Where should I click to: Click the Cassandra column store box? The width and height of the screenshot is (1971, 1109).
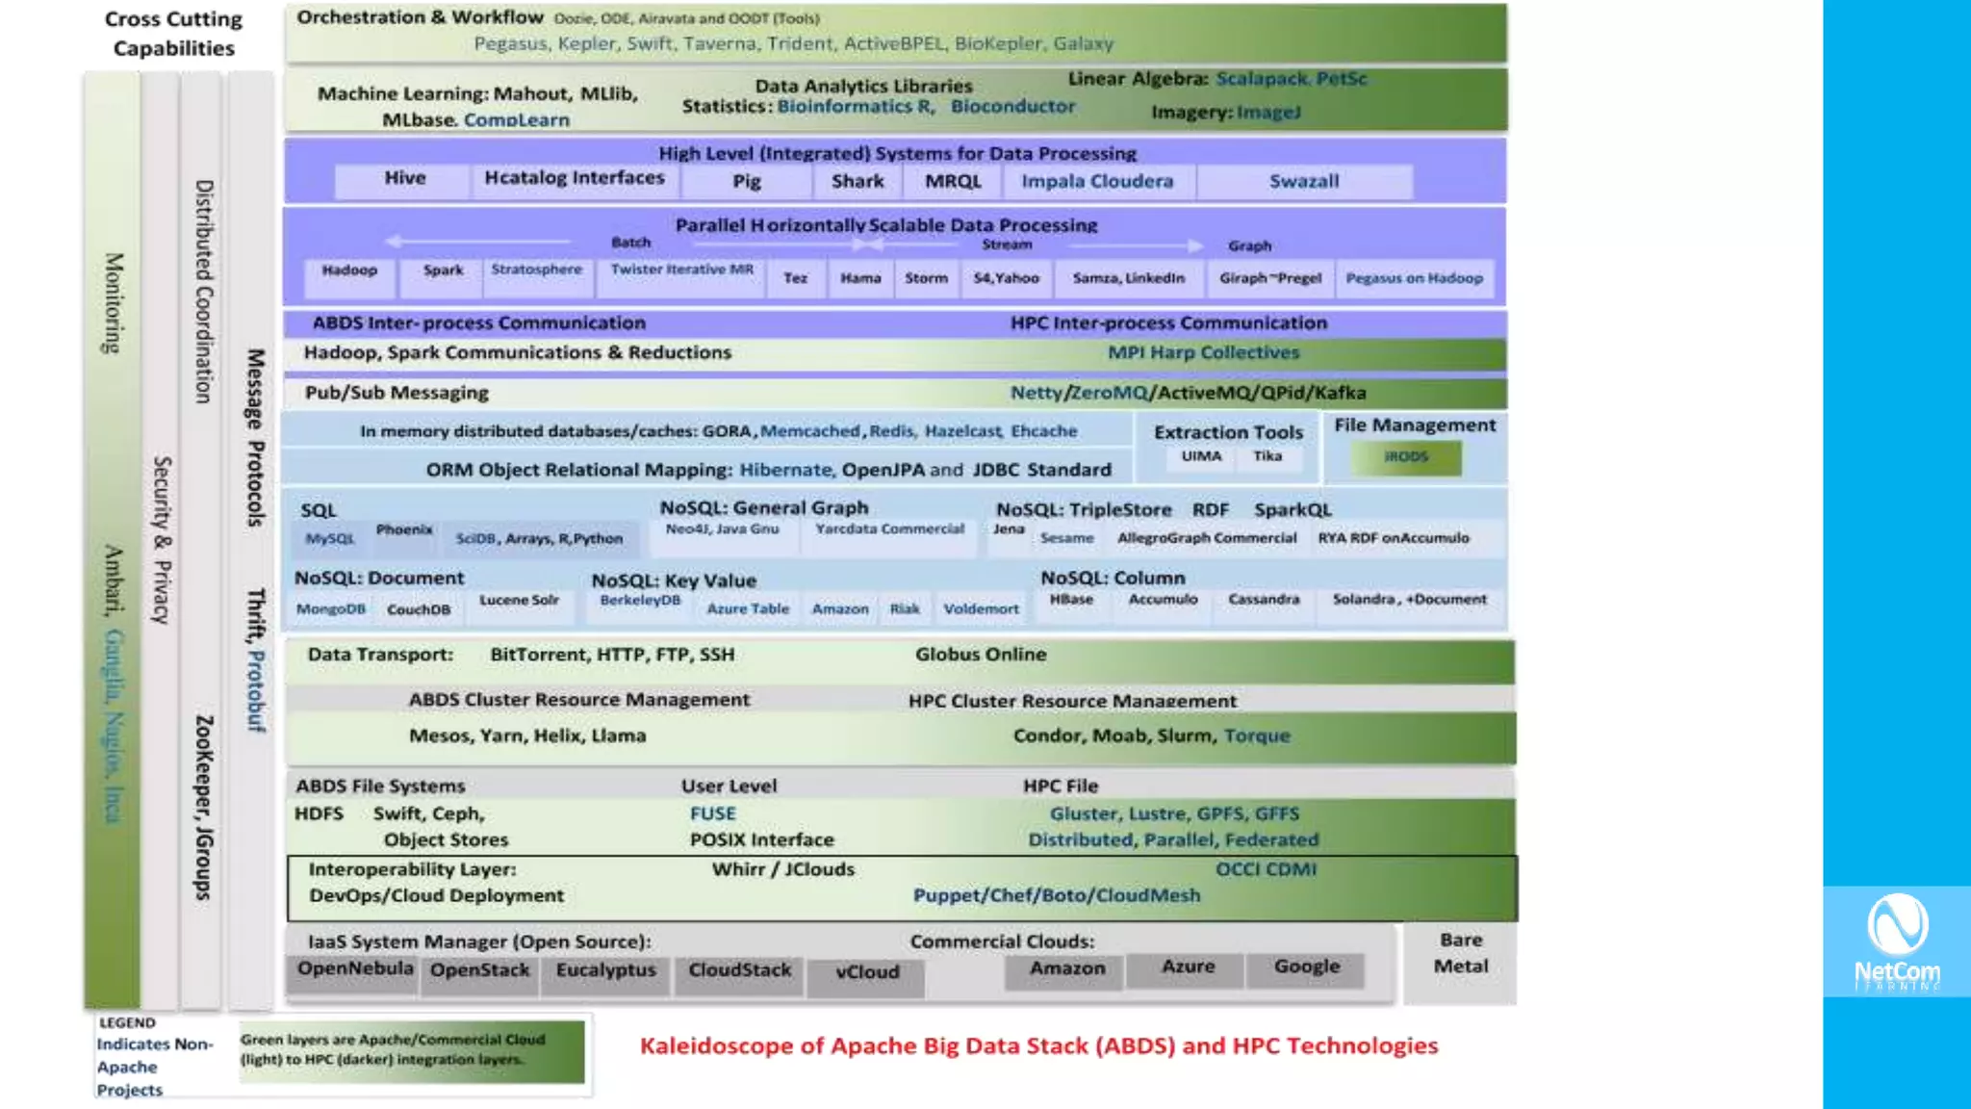click(1263, 601)
